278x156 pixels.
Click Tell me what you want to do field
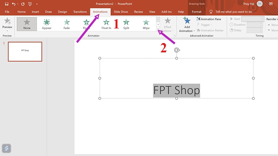pos(234,12)
